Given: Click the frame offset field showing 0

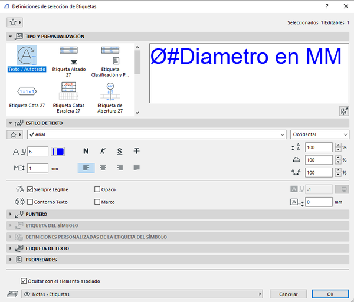Looking at the screenshot, I should click(x=319, y=202).
